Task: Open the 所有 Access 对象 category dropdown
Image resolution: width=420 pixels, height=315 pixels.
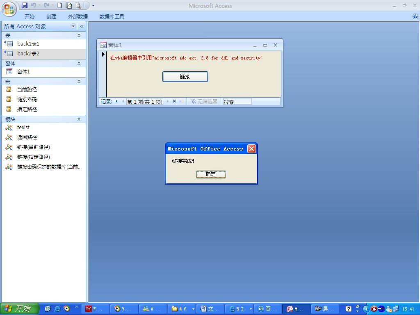Action: point(73,26)
